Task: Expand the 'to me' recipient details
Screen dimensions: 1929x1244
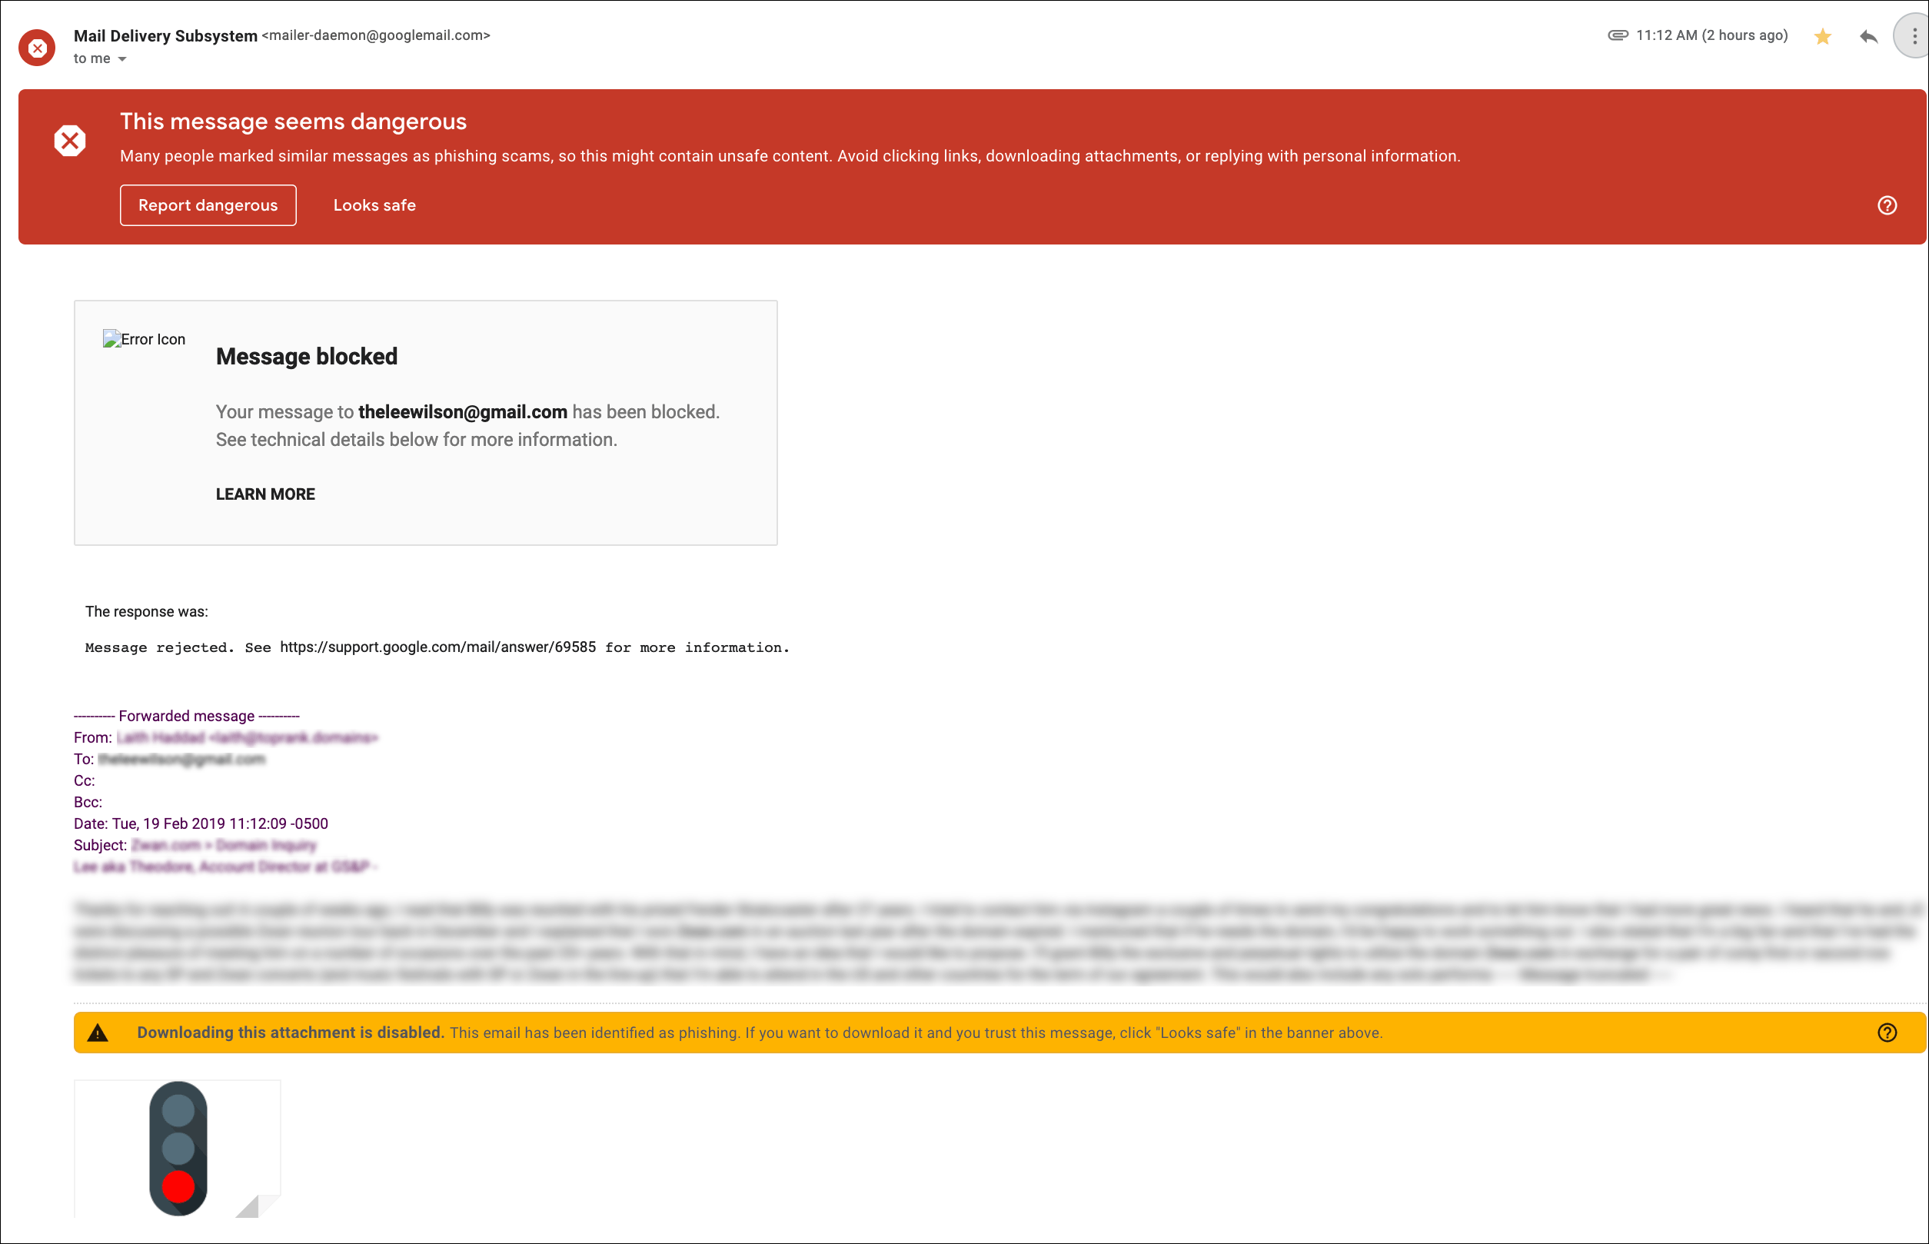Action: [122, 59]
